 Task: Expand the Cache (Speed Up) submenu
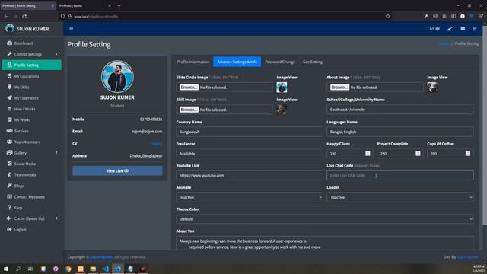click(x=31, y=218)
